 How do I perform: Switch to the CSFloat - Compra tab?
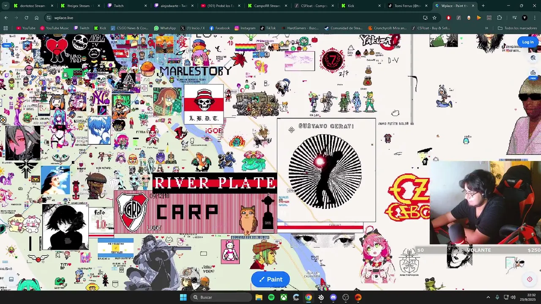point(314,6)
